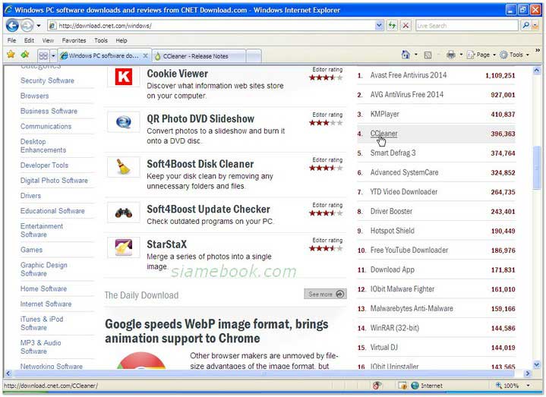Open the StarStaX title link

point(167,244)
